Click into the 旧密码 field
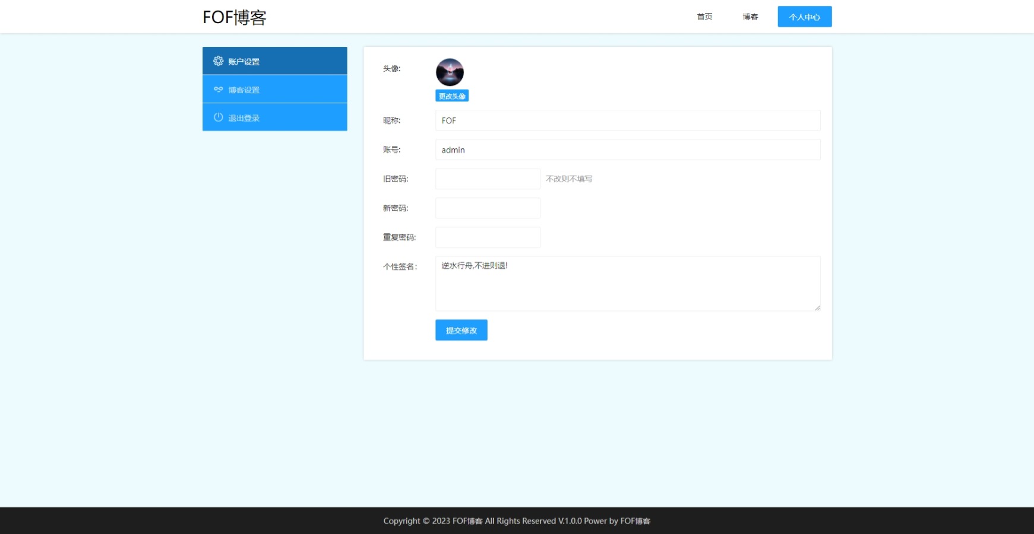Image resolution: width=1034 pixels, height=534 pixels. pos(488,179)
